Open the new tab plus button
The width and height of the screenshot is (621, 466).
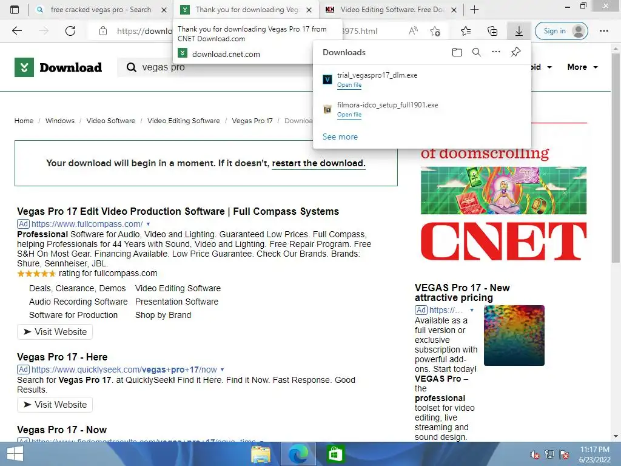point(474,10)
